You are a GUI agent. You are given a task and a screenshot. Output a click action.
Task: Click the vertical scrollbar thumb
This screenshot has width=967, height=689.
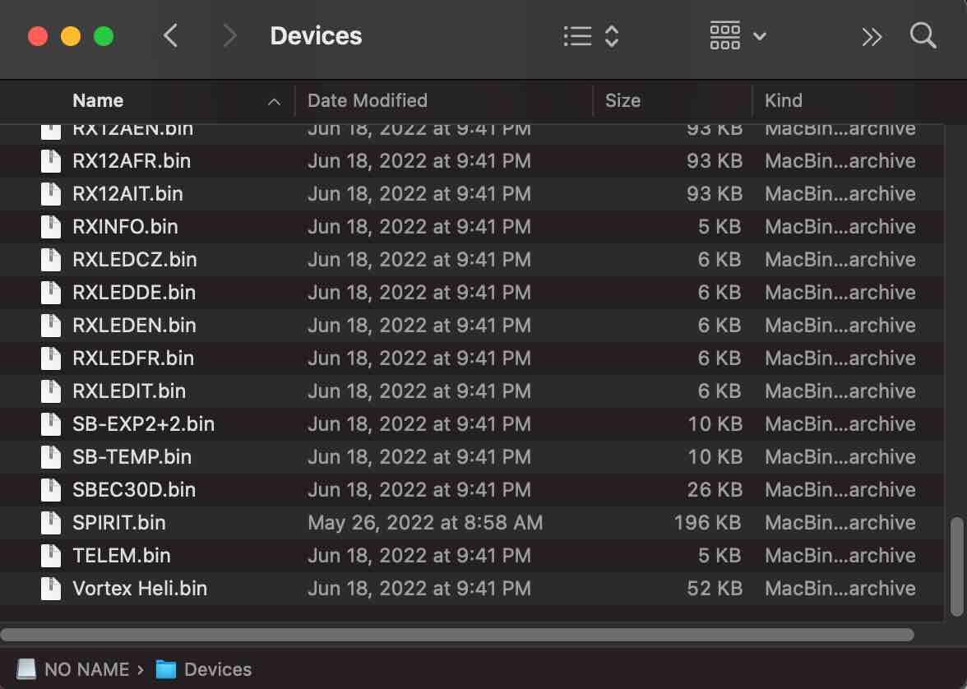click(955, 566)
